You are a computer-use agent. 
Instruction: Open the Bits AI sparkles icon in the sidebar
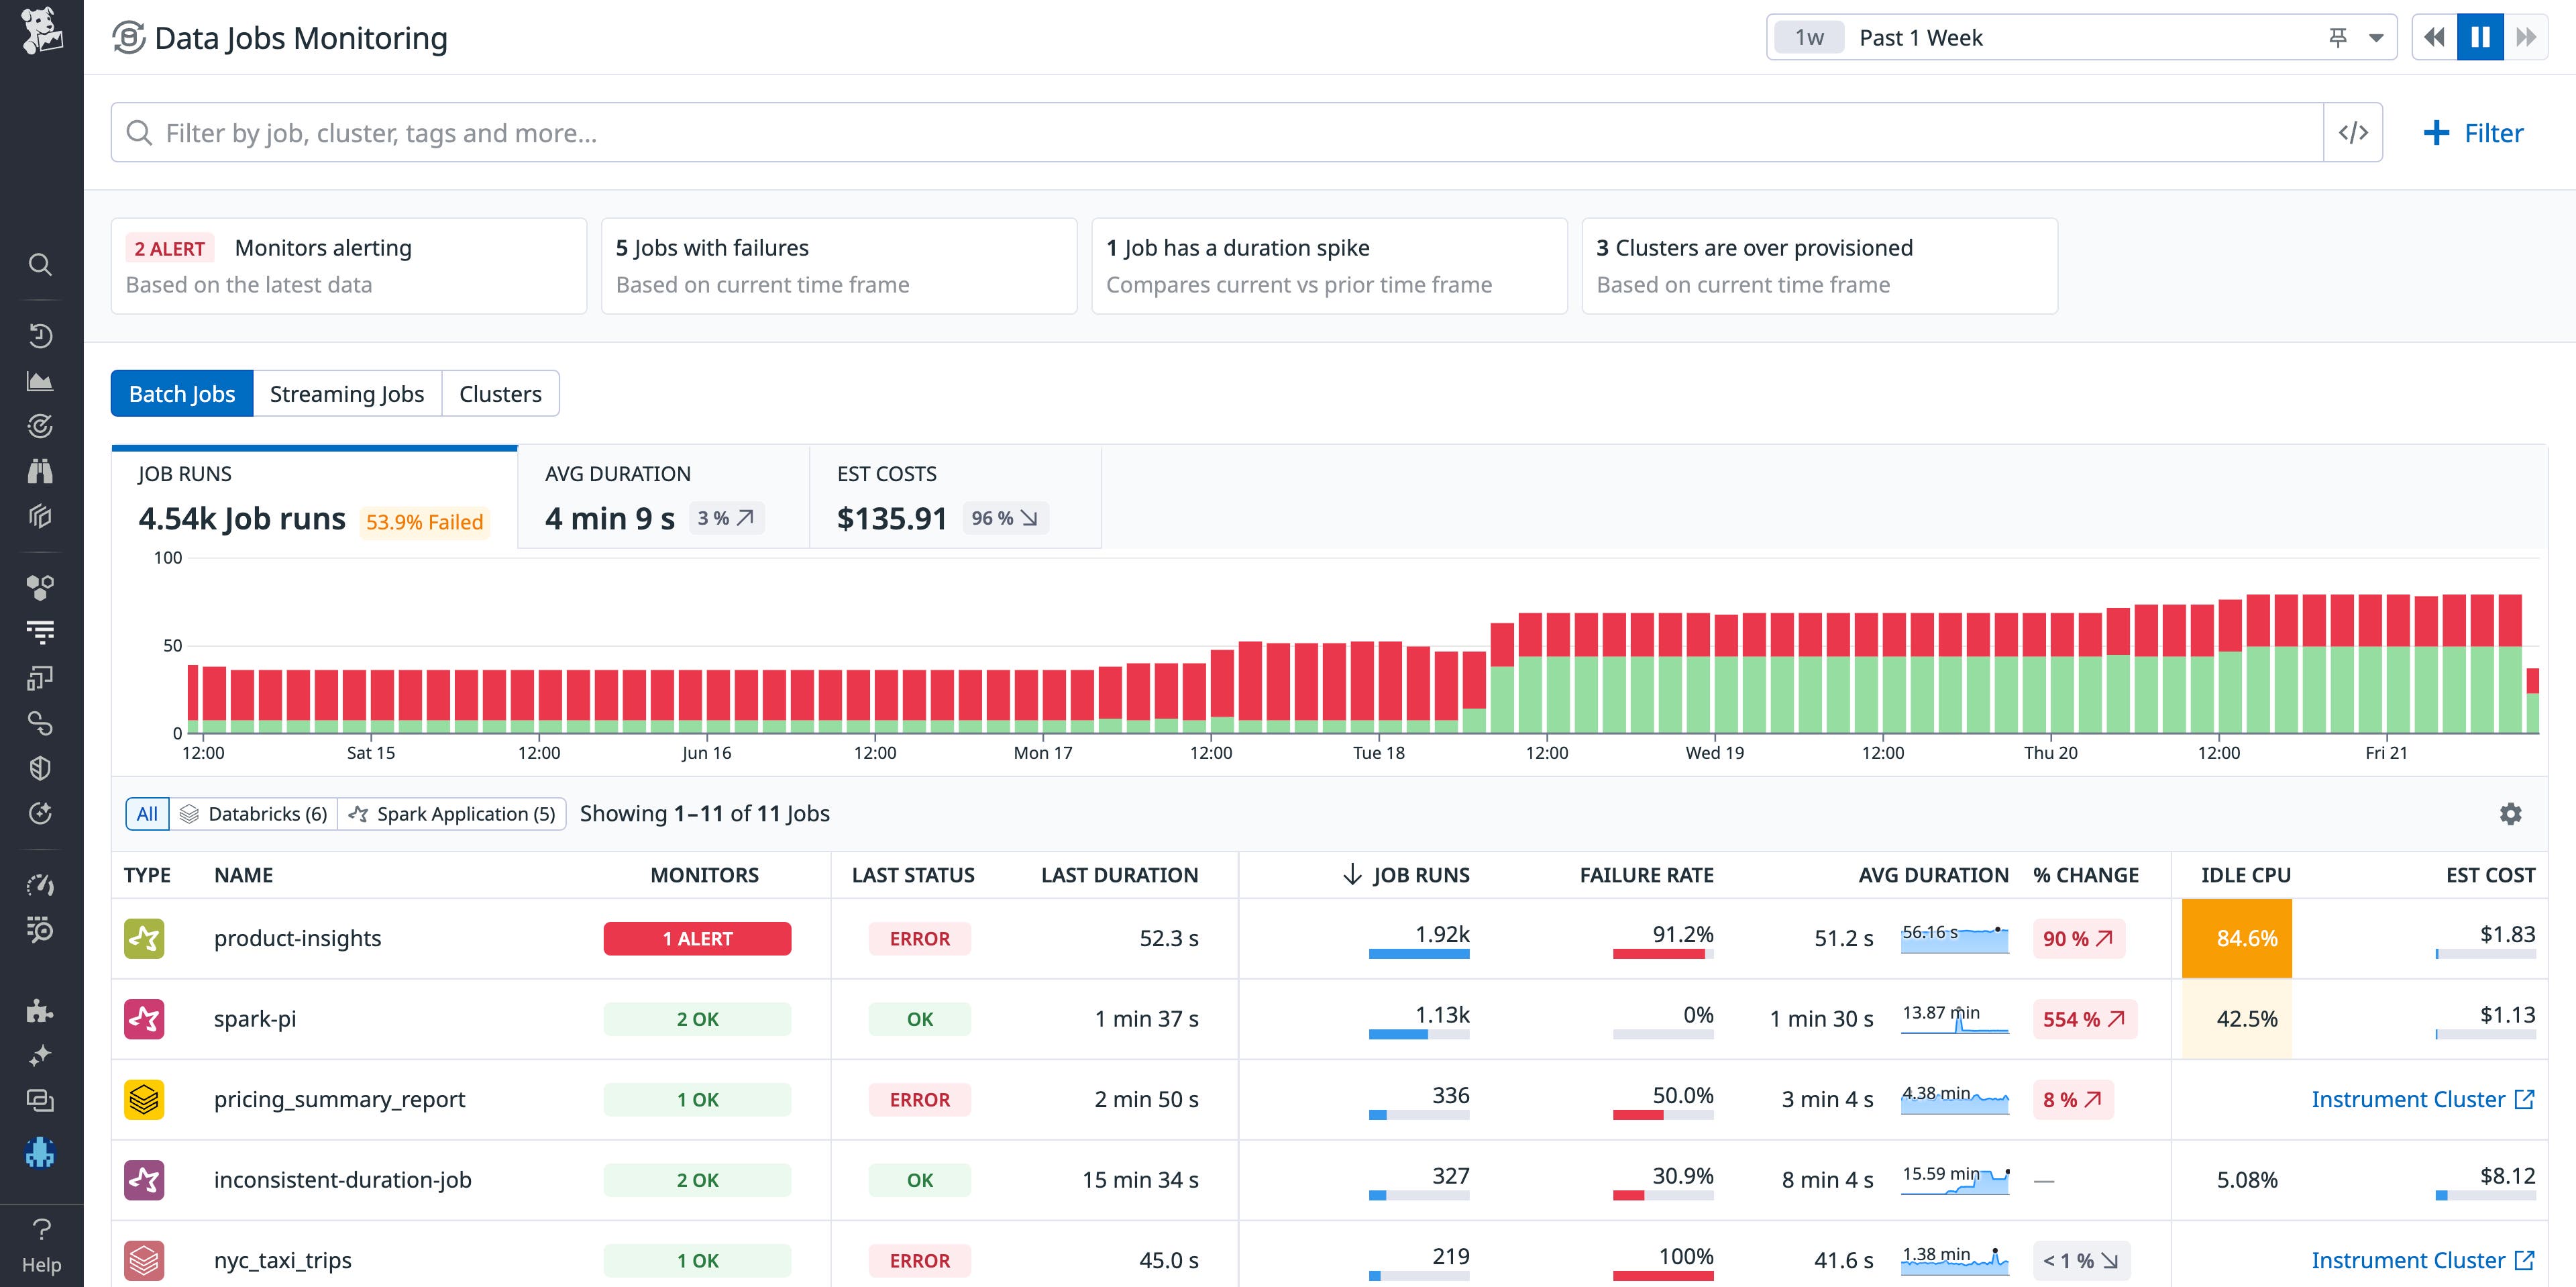tap(40, 1055)
